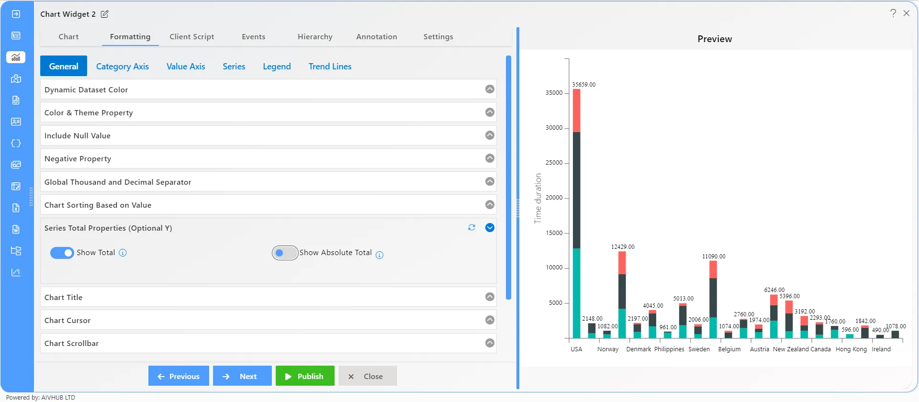Screen dimensions: 919x402
Task: Expand Chart Scrollbar section
Action: tap(490, 343)
